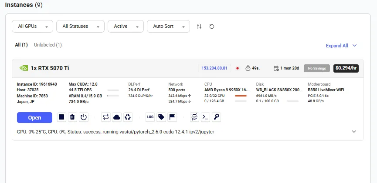The width and height of the screenshot is (377, 183).
Task: Click the AMD Ryzen 9 9950X CPU name
Action: click(x=228, y=90)
